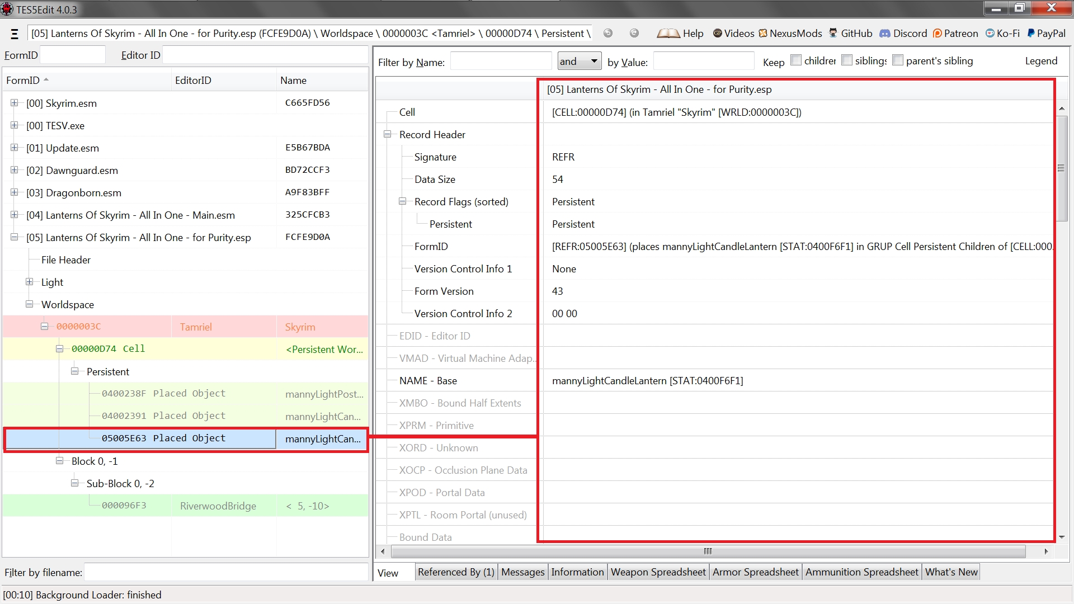Screen dimensions: 1074x604
Task: Expand the Skyrim.esm tree node
Action: pos(14,103)
